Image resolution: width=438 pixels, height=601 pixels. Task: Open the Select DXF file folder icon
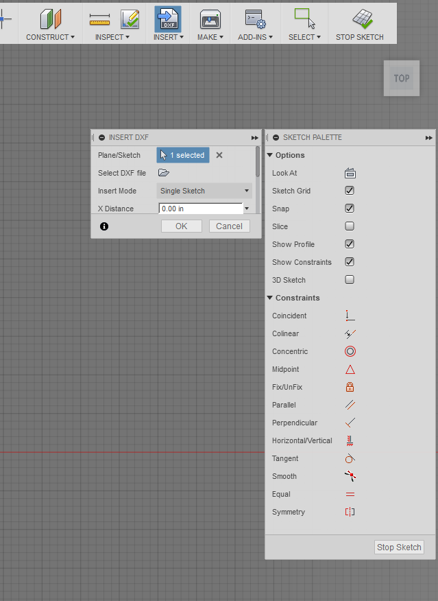click(x=164, y=173)
